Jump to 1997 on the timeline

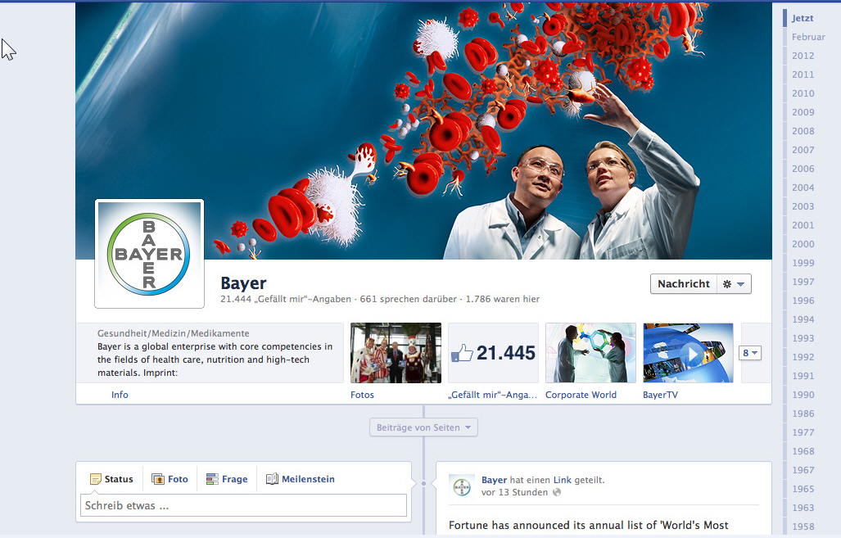[803, 282]
